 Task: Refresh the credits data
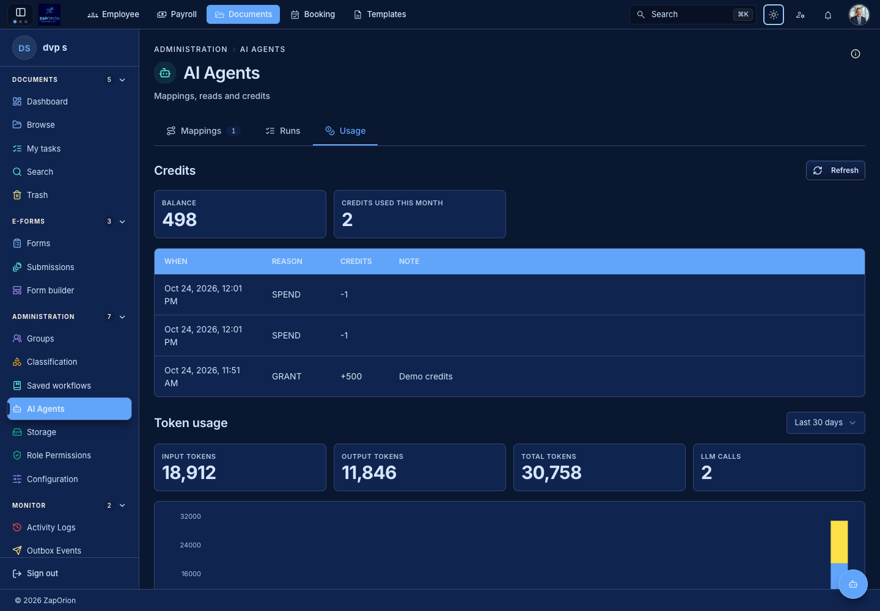click(835, 170)
